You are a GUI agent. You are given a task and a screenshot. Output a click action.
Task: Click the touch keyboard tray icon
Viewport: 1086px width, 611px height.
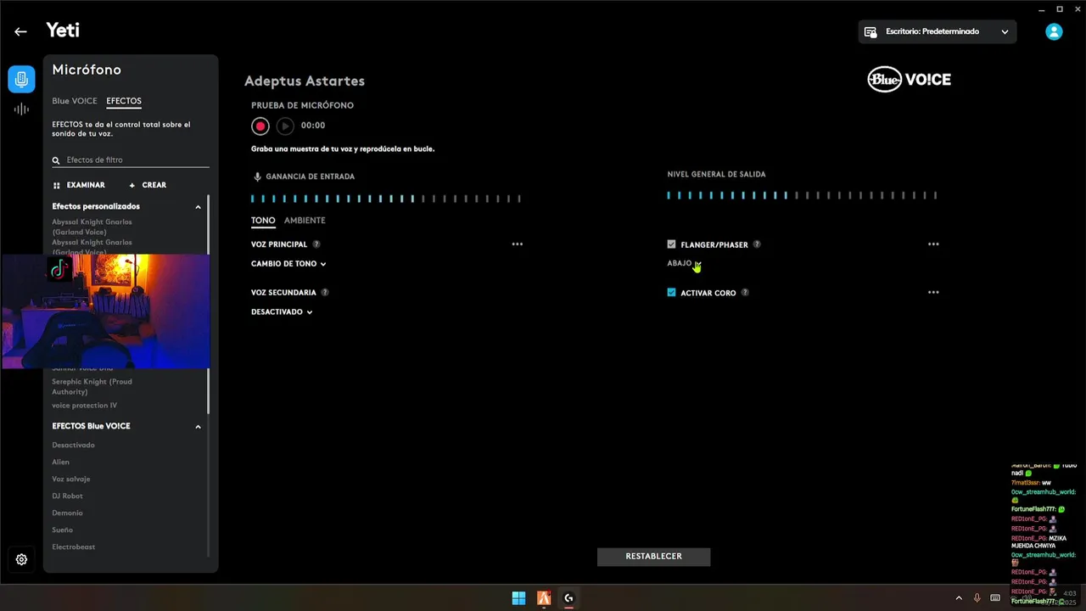(x=995, y=598)
